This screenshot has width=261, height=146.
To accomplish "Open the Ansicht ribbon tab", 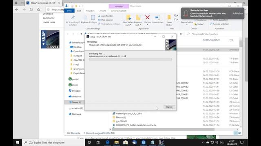I will (103, 11).
